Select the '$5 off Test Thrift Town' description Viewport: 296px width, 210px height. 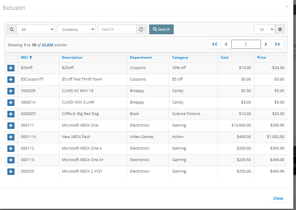click(82, 79)
